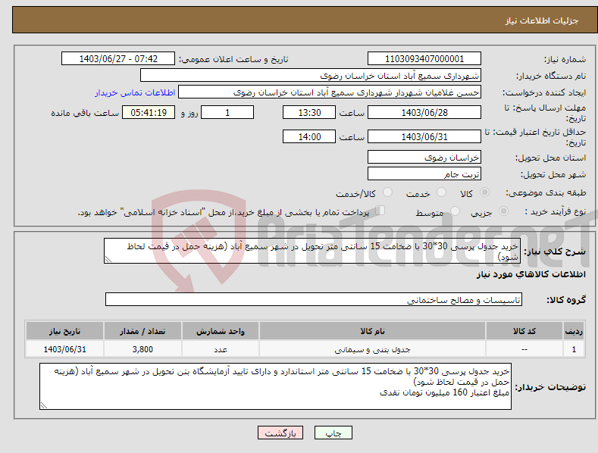The width and height of the screenshot is (598, 453).
Task: Click the announcement date field 1403/06/27 - 07:42
Action: pos(118,59)
